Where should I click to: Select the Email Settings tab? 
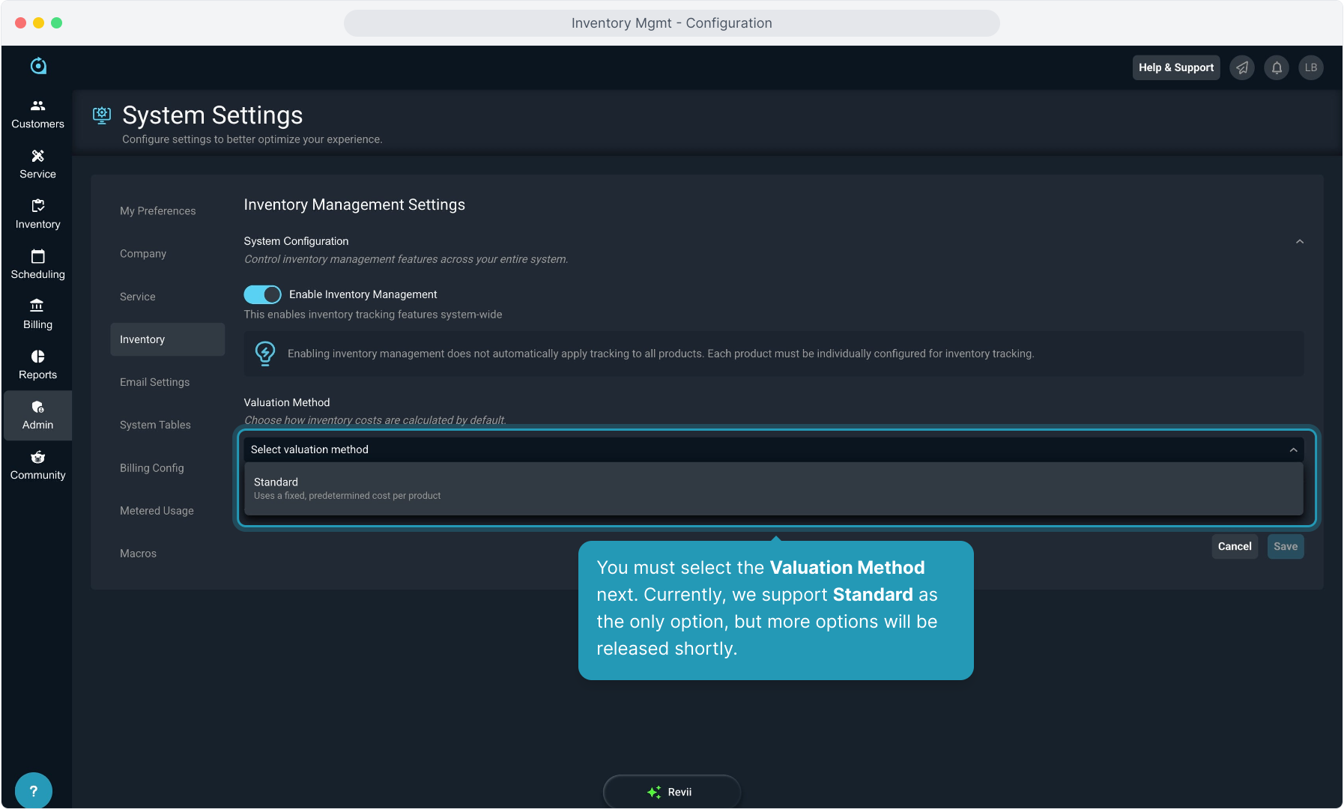154,382
